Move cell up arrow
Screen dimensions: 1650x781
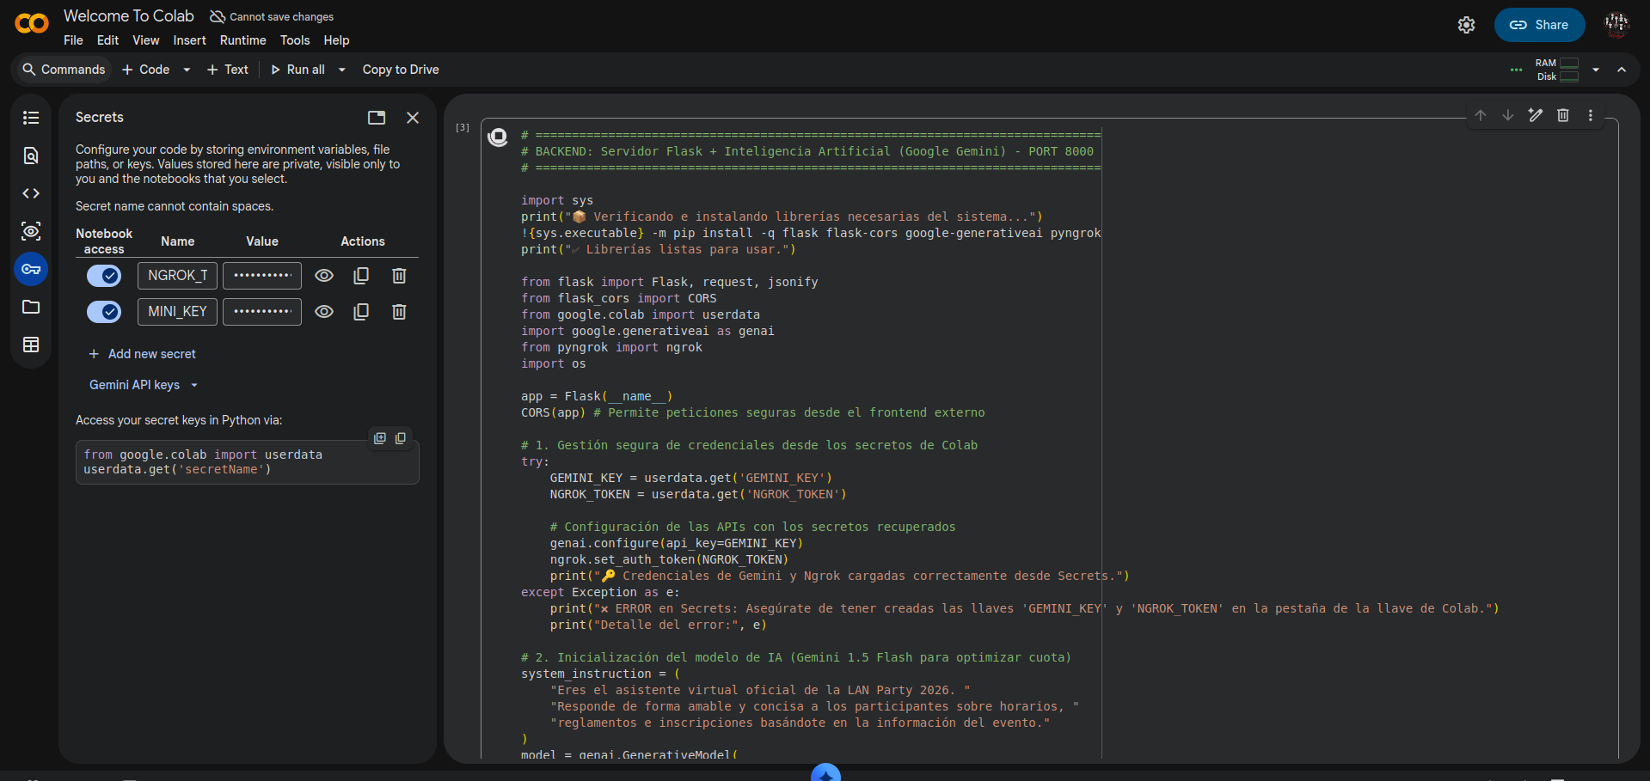1481,115
